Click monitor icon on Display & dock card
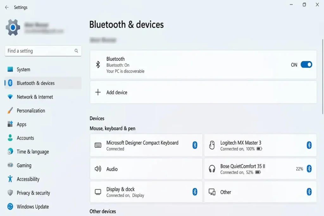Screen dimensions: 324x216 click(98, 192)
